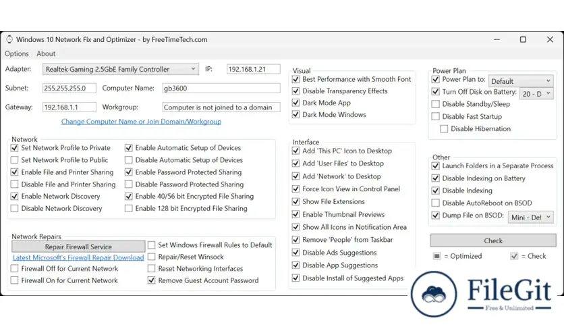564x327 pixels.
Task: Toggle Add 'Network' to Desktop
Action: click(295, 176)
